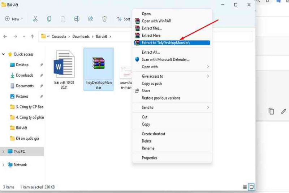Go back with the back arrow
289x193 pixels.
[x=5, y=36]
